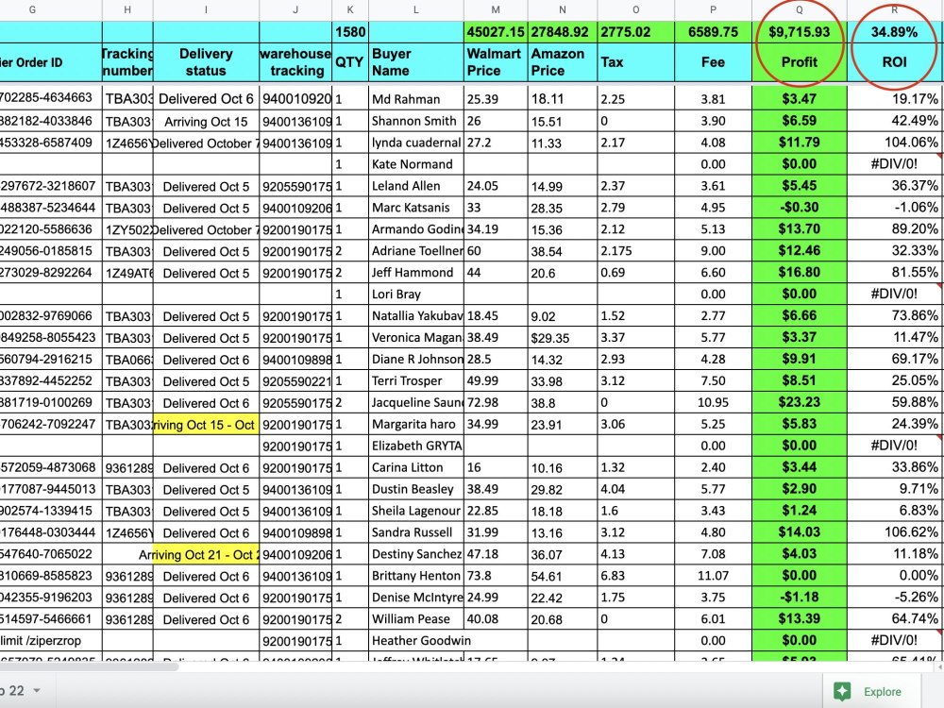Image resolution: width=944 pixels, height=708 pixels.
Task: Click ROI cell 104.06%
Action: pyautogui.click(x=894, y=143)
